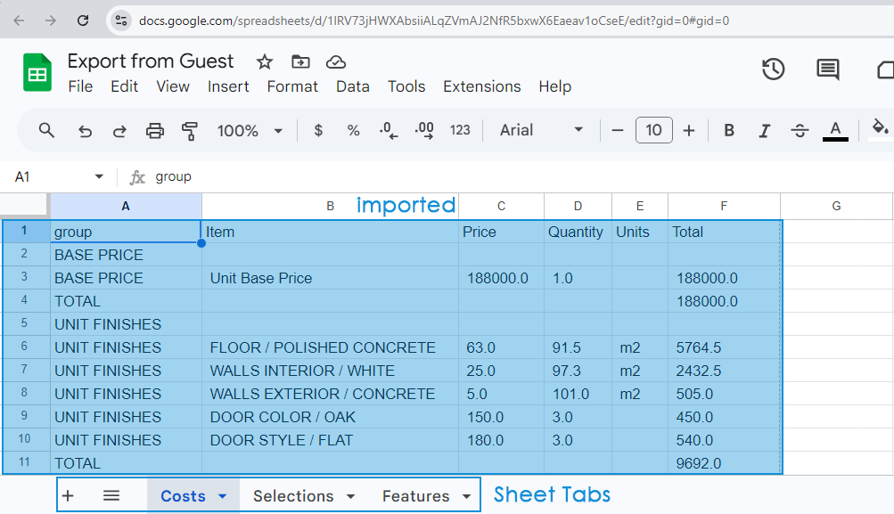This screenshot has width=894, height=514.
Task: Open version history clock icon
Action: (773, 69)
